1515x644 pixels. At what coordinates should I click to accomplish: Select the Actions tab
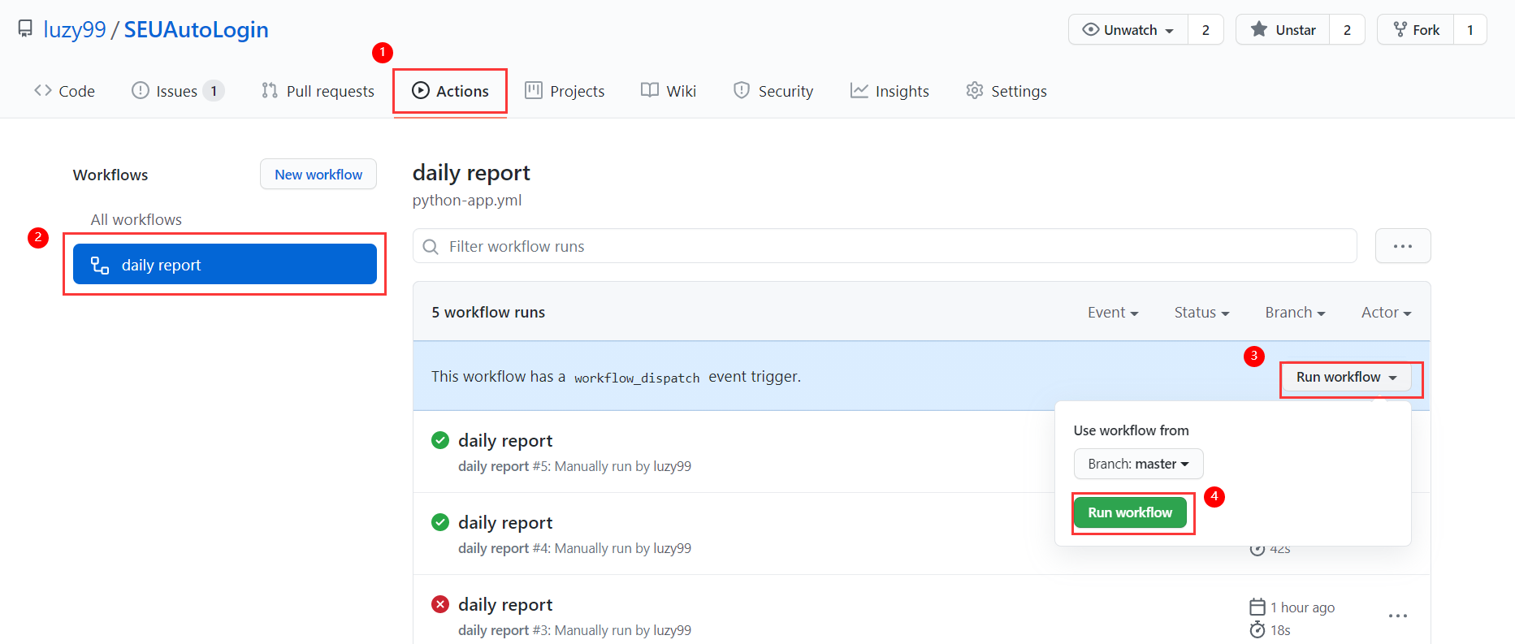click(x=450, y=91)
